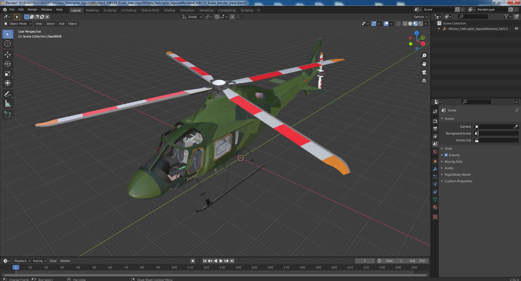Switch to Shading workspace tab
This screenshot has width=521, height=281.
point(169,10)
